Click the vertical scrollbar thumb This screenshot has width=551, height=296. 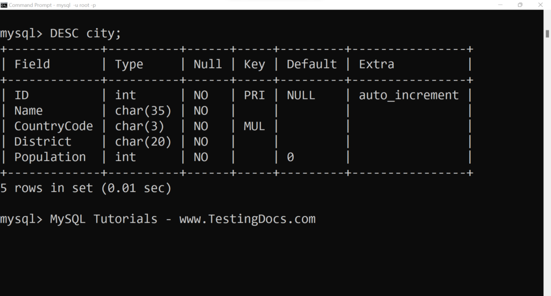pos(547,33)
